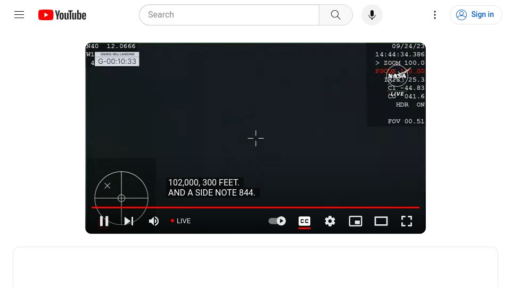The height and width of the screenshot is (287, 511).
Task: Pause the video playback
Action: click(104, 221)
